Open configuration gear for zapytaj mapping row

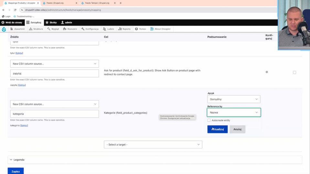[267, 72]
